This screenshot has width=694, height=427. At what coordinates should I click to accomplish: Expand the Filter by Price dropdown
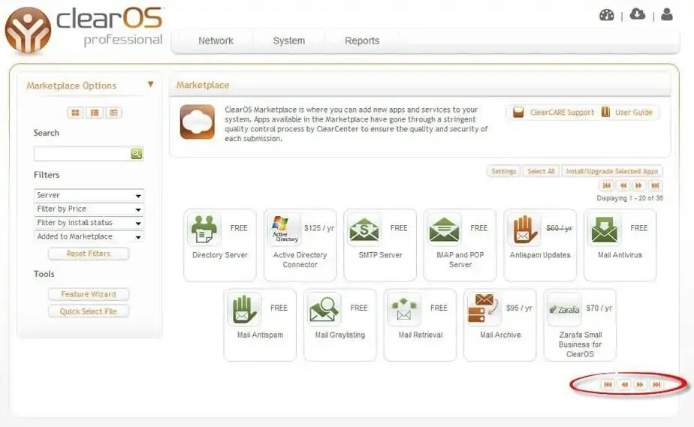tap(89, 209)
